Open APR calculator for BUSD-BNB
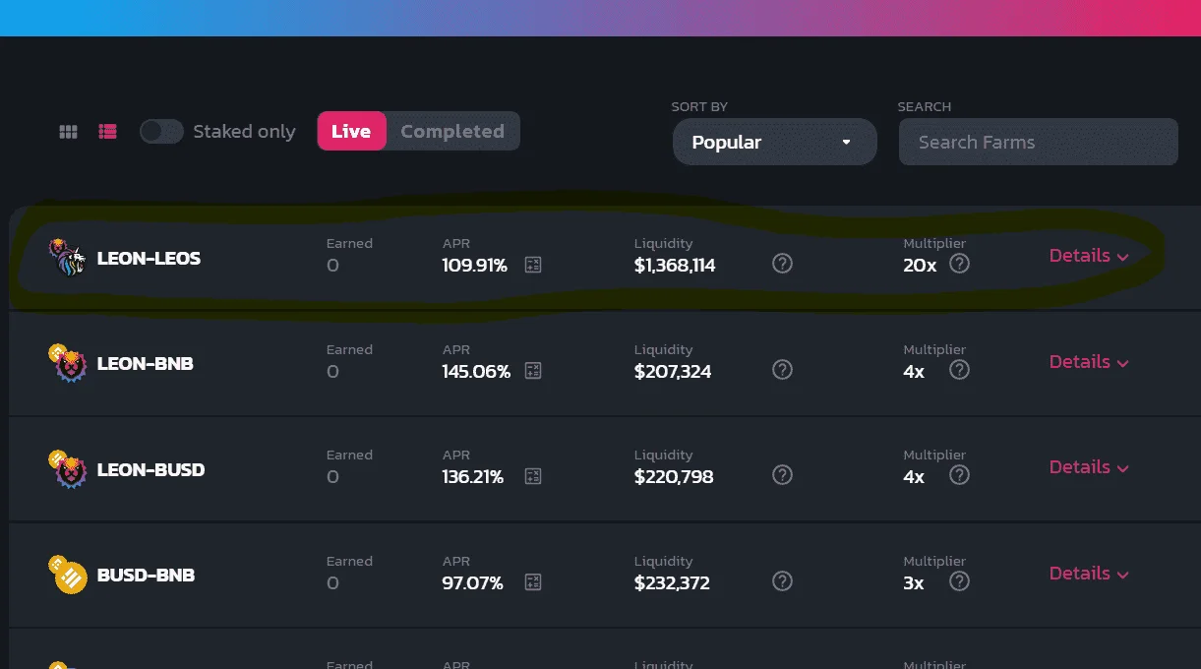This screenshot has width=1201, height=669. pyautogui.click(x=533, y=582)
